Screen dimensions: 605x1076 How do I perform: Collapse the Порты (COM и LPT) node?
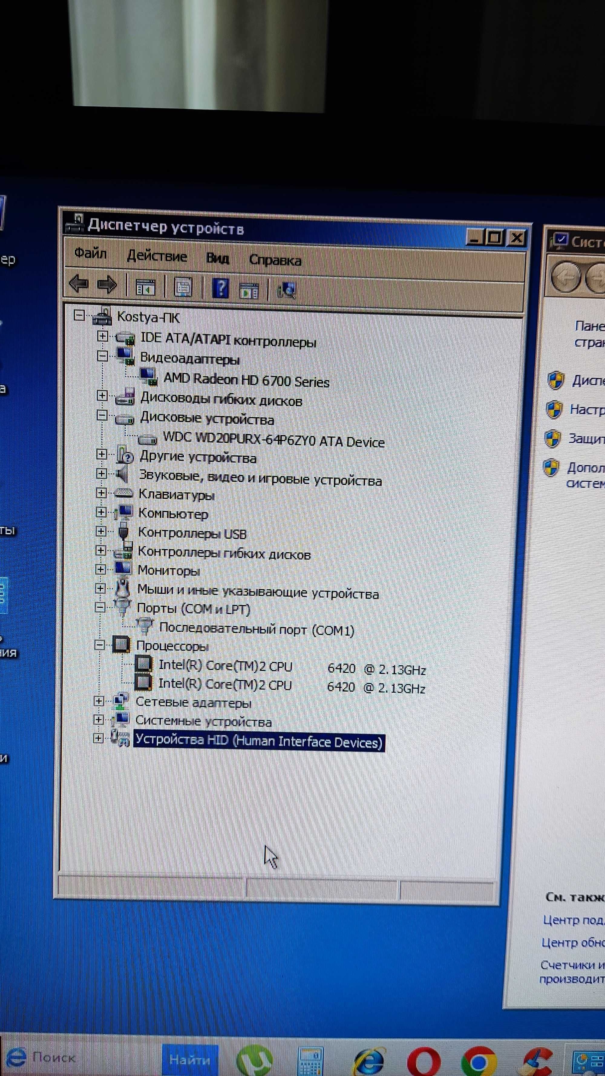(100, 608)
